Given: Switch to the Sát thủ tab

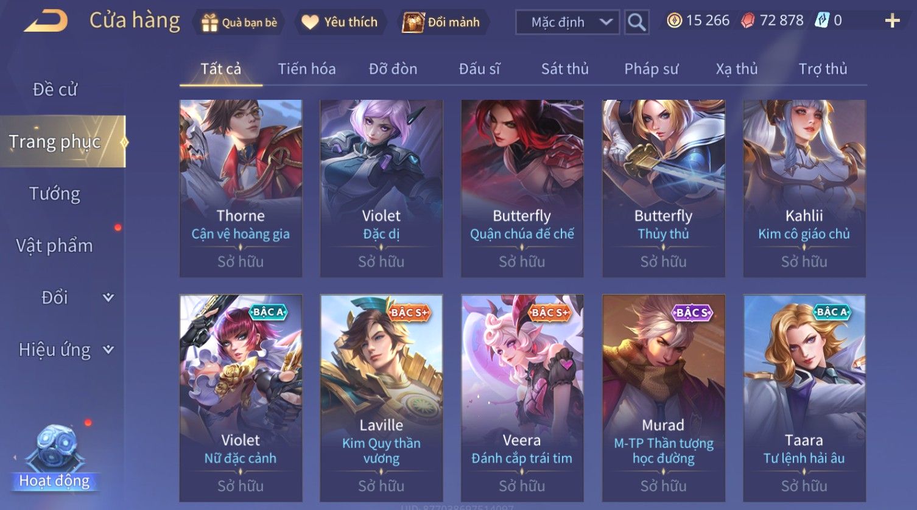Looking at the screenshot, I should pyautogui.click(x=565, y=69).
